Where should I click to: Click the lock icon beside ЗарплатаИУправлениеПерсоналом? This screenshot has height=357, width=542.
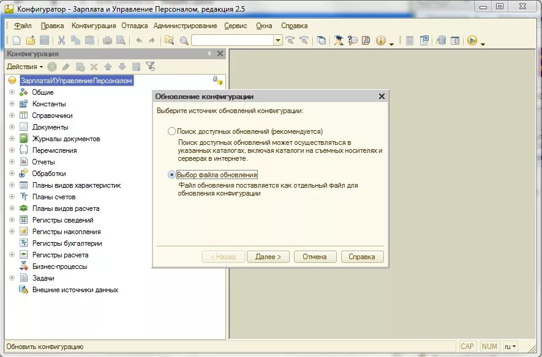217,80
